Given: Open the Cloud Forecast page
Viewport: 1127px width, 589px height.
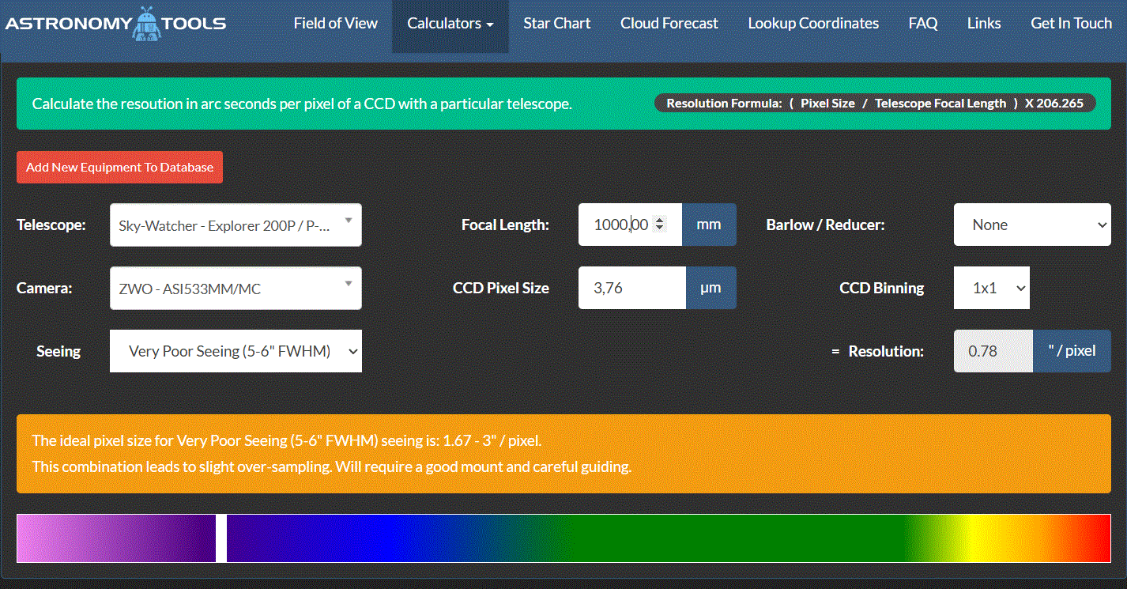Looking at the screenshot, I should tap(669, 23).
